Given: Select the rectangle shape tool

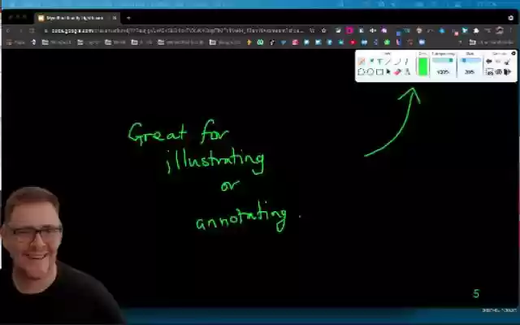Looking at the screenshot, I should (379, 71).
